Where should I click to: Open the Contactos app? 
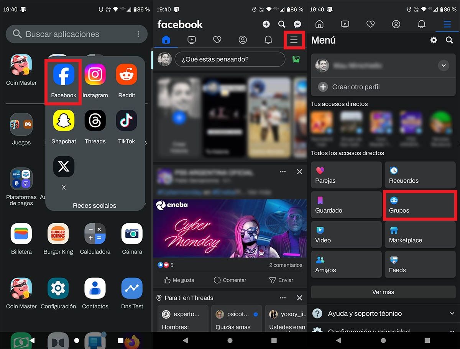(95, 288)
